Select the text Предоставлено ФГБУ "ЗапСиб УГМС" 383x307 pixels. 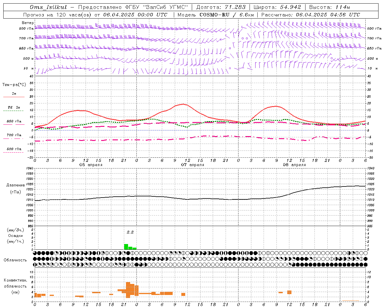tap(133, 7)
